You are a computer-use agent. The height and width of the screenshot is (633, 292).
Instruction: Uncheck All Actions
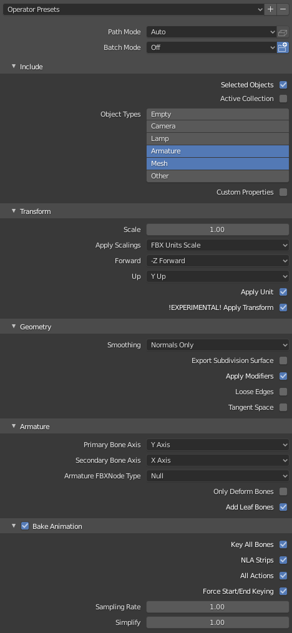coord(283,576)
